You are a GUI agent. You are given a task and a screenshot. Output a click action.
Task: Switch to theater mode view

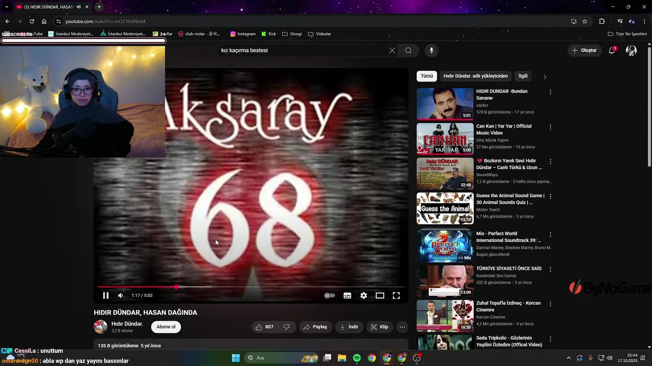point(380,295)
